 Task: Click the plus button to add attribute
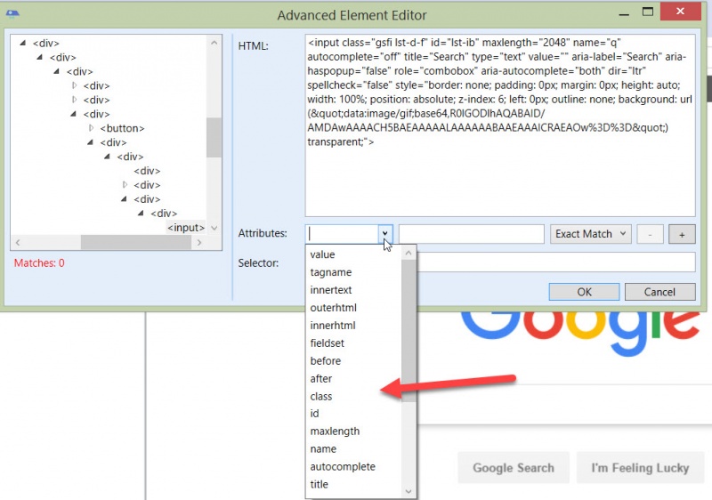pos(682,235)
